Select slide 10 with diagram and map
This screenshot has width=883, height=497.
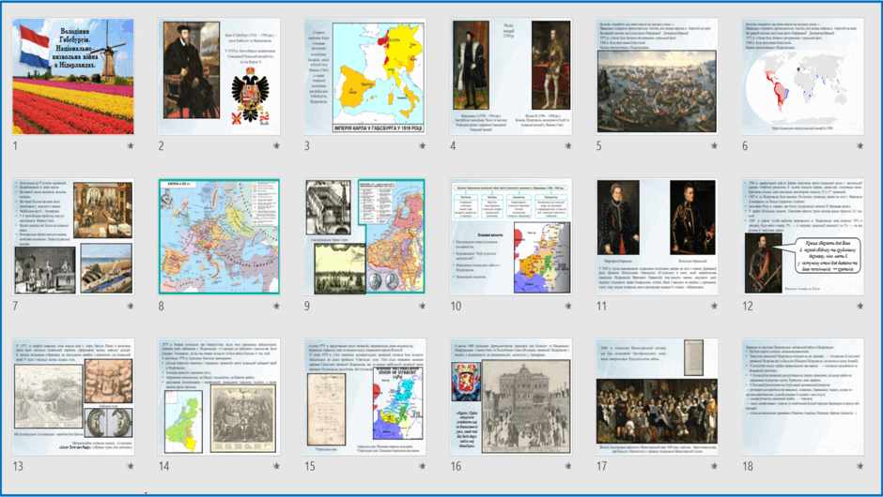pos(511,236)
